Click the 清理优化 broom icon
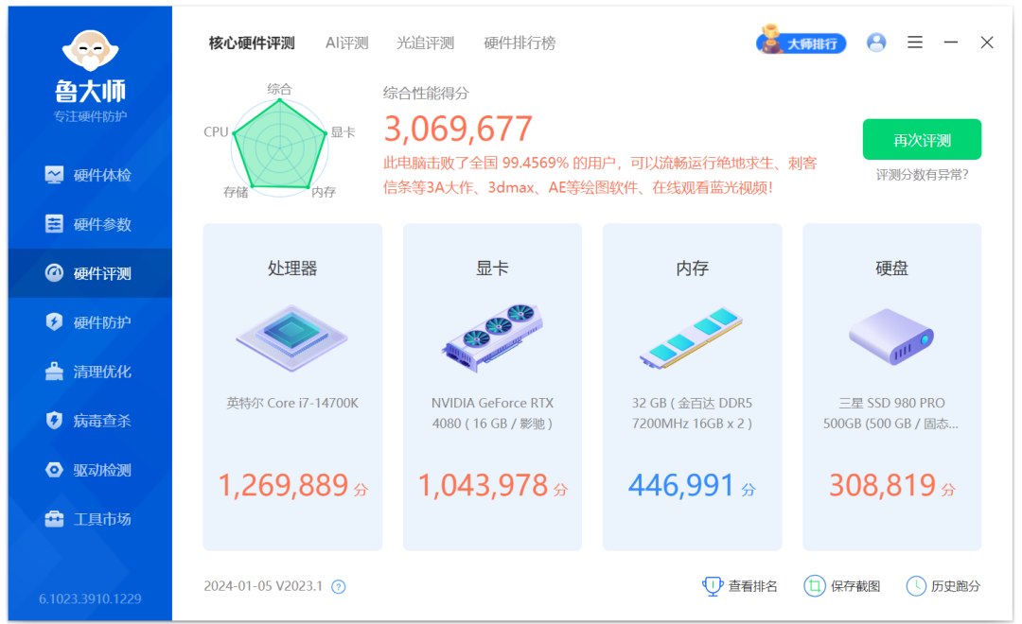This screenshot has width=1022, height=624. click(54, 372)
